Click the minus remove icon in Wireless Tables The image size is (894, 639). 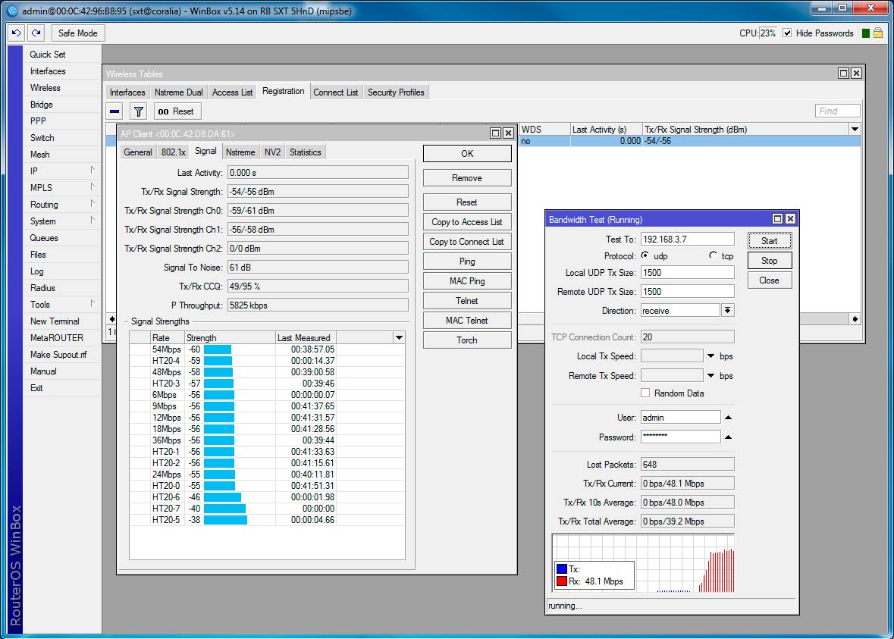114,111
